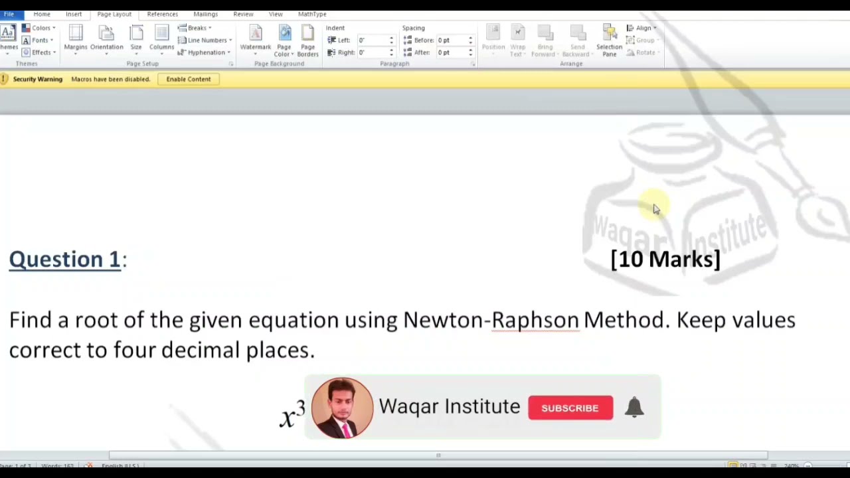
Task: Click 'Macros have been disabled.' message
Action: pos(111,79)
